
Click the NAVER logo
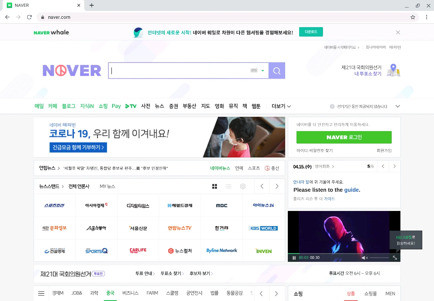[x=72, y=71]
